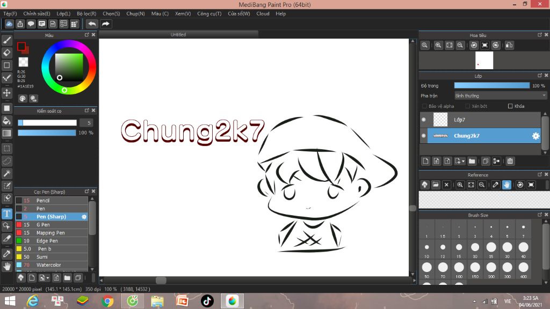Toggle visibility of Chung2k7 layer
The image size is (550, 309).
[x=424, y=136]
